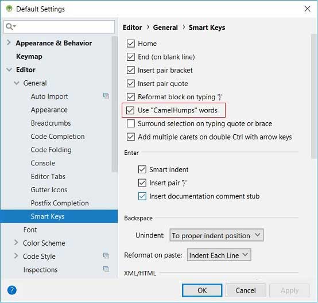318x303 pixels.
Task: Expand Appearance & Behavior section
Action: click(x=9, y=43)
